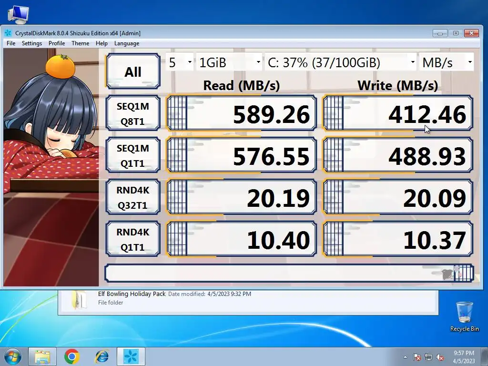Close the CrystalDiskMark window
Image resolution: width=488 pixels, height=366 pixels.
click(471, 33)
